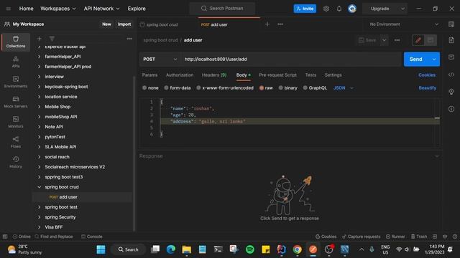Viewport: 460px width, 258px height.
Task: Add a new request tab with plus icon
Action: coord(267,24)
